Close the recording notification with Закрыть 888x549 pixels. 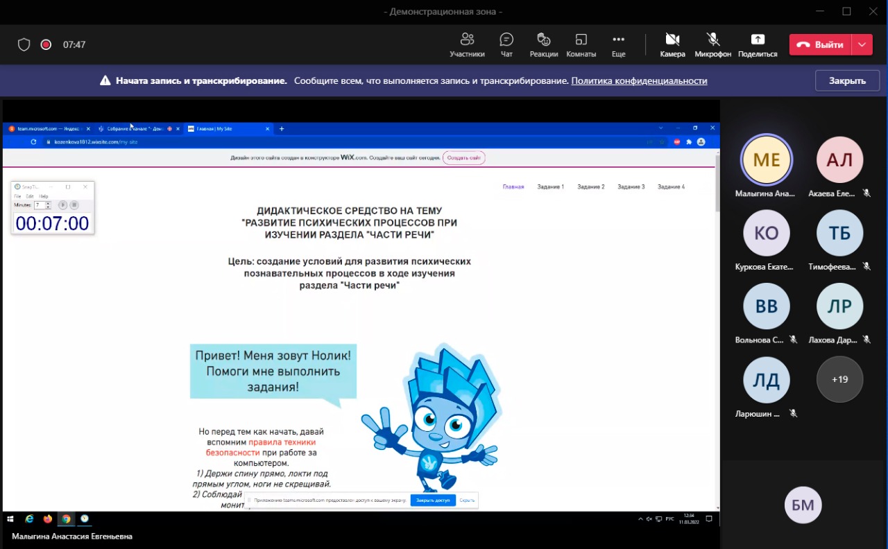coord(847,80)
